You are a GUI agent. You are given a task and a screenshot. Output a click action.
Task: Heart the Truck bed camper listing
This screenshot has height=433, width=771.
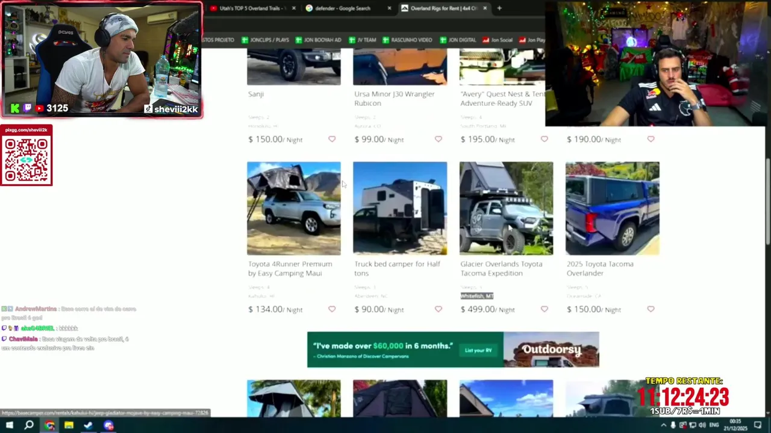(x=438, y=309)
